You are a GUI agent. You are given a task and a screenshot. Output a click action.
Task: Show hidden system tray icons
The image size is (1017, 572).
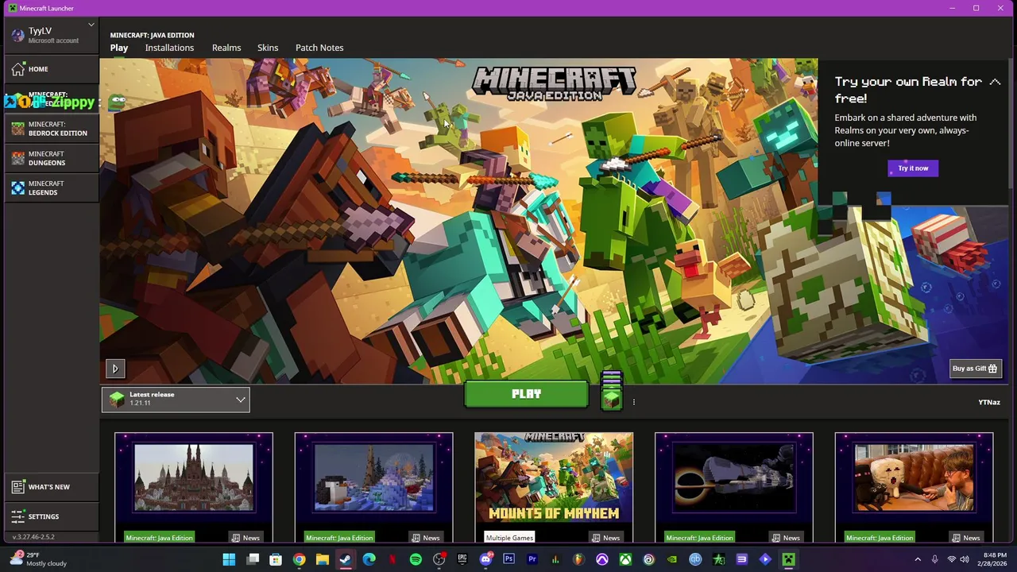[918, 559]
